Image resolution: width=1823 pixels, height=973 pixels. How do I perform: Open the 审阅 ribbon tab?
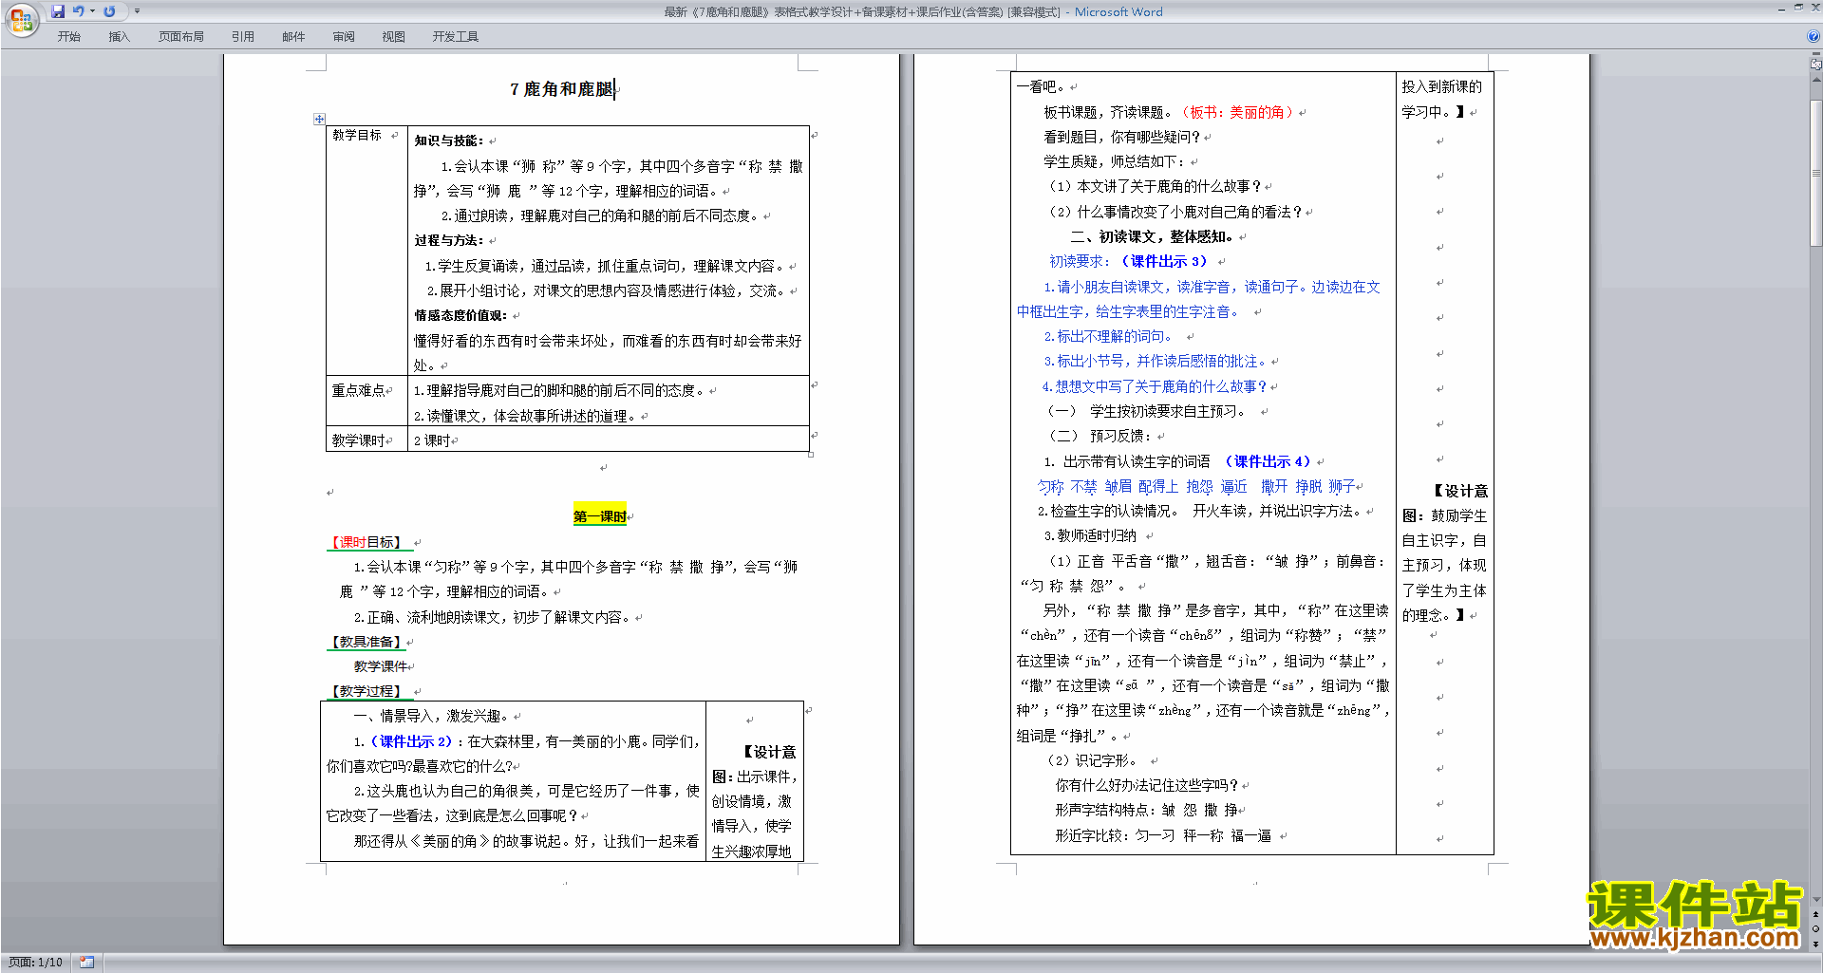pos(344,37)
